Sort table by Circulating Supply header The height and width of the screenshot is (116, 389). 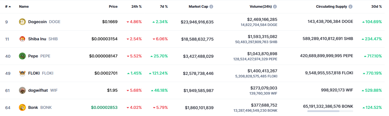pyautogui.click(x=331, y=7)
